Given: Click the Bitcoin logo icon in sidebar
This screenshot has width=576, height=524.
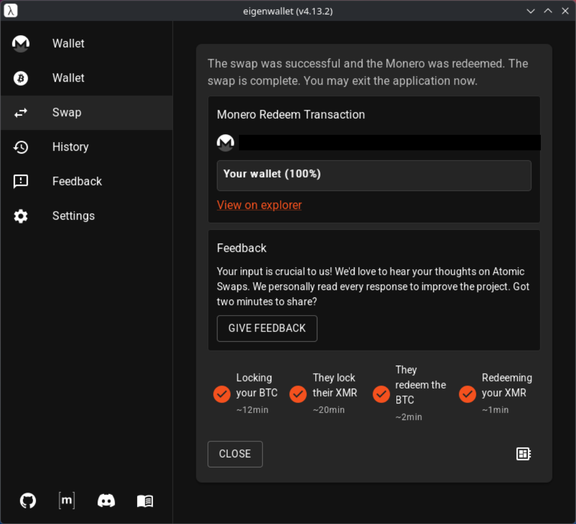Looking at the screenshot, I should coord(21,78).
